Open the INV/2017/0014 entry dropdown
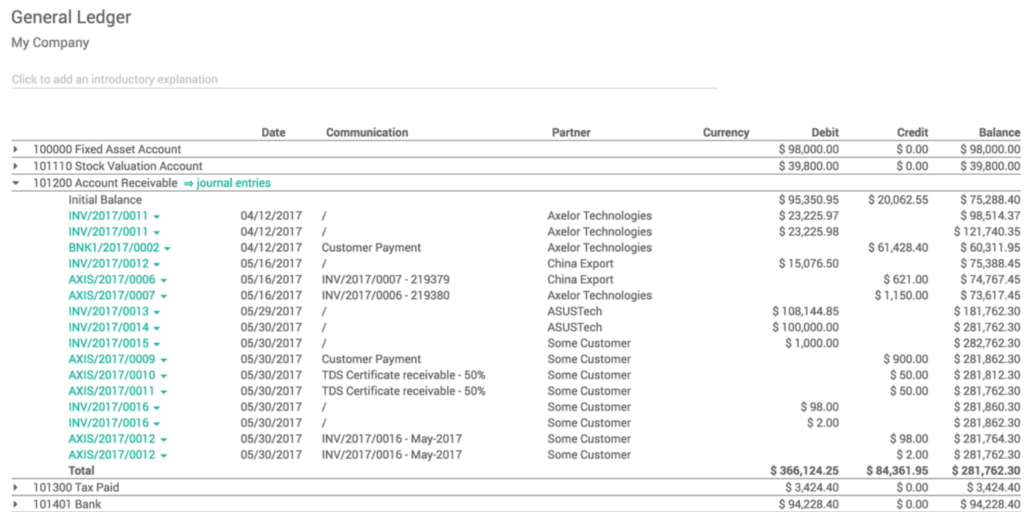Viewport: 1031px width, 512px height. (x=157, y=328)
